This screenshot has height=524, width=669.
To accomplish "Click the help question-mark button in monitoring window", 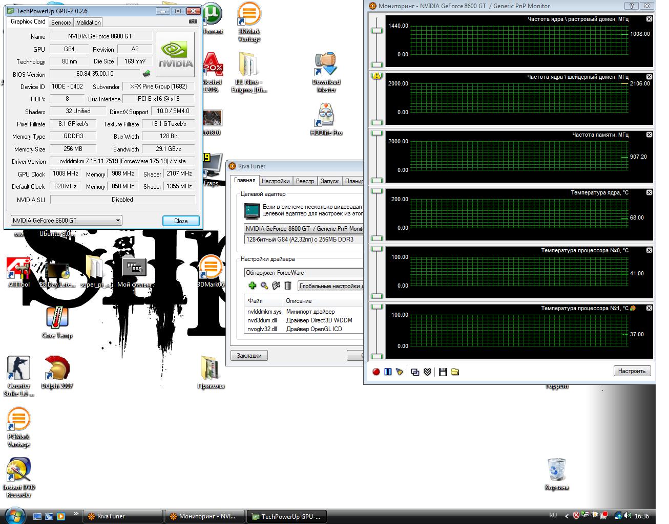I will pos(631,6).
